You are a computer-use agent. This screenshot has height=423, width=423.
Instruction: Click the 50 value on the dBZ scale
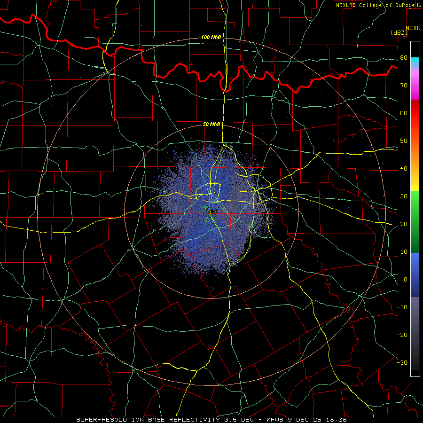point(404,141)
